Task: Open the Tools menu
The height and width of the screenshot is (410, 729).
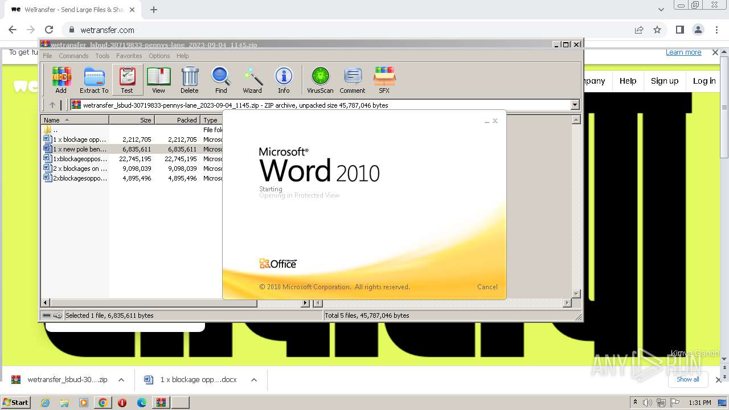Action: coord(103,56)
